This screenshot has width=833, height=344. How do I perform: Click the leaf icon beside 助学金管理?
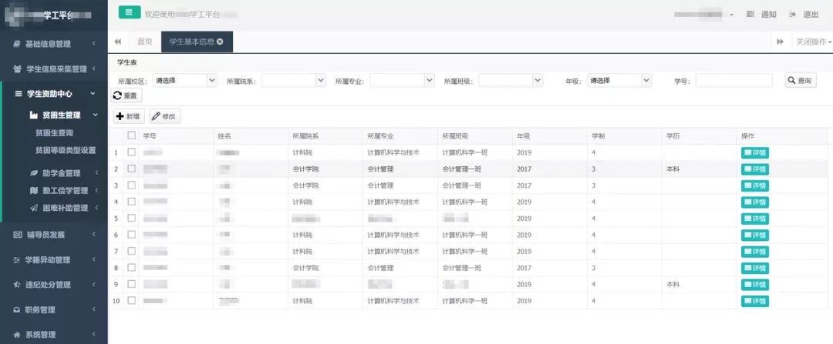point(34,173)
